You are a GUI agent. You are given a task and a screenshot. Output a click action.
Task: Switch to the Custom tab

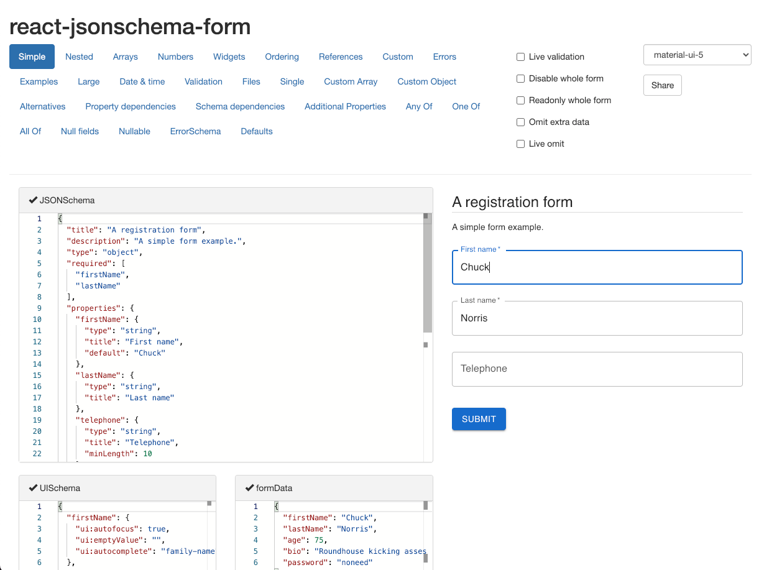click(x=398, y=57)
